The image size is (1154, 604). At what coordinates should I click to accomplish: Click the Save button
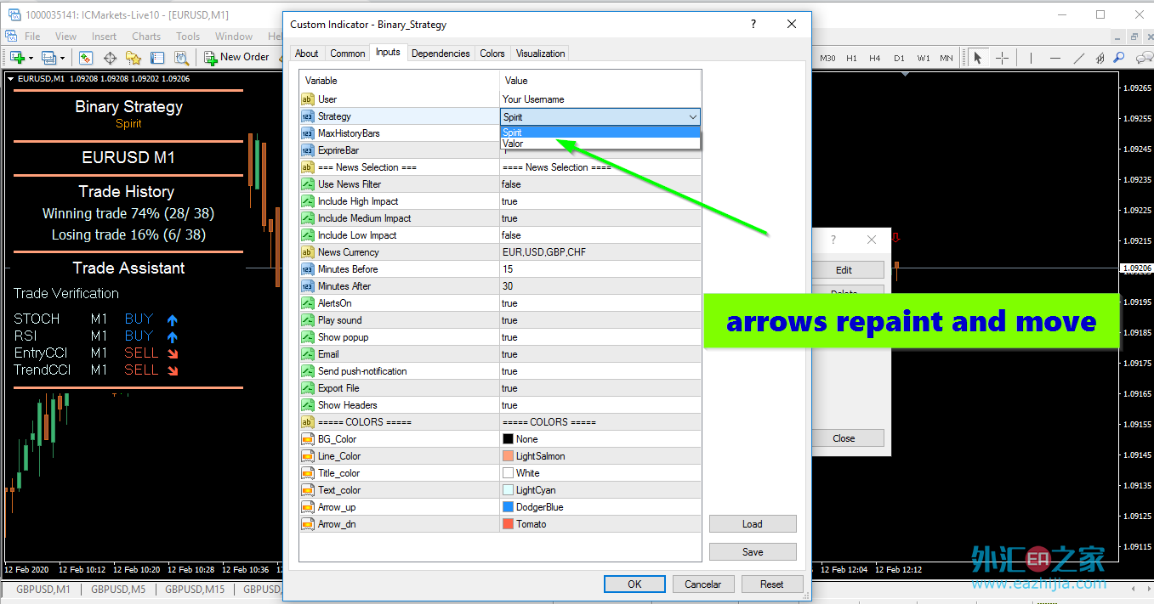click(x=753, y=552)
